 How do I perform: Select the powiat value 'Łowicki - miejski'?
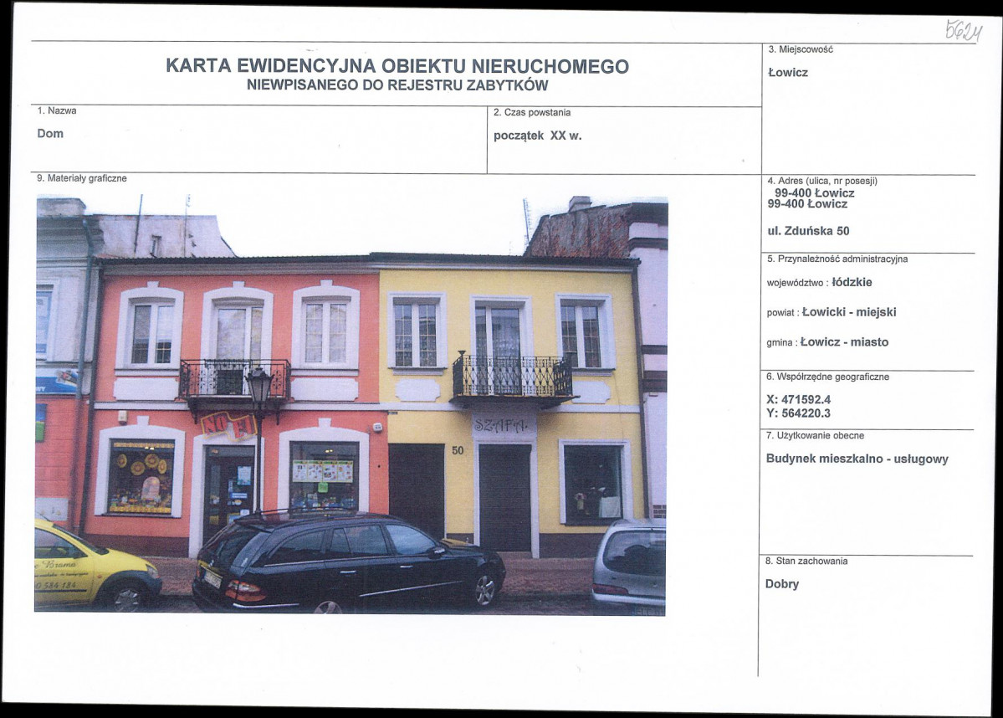point(849,312)
